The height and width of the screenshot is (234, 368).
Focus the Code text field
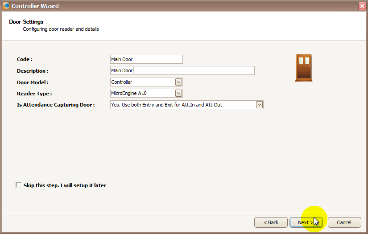click(146, 59)
